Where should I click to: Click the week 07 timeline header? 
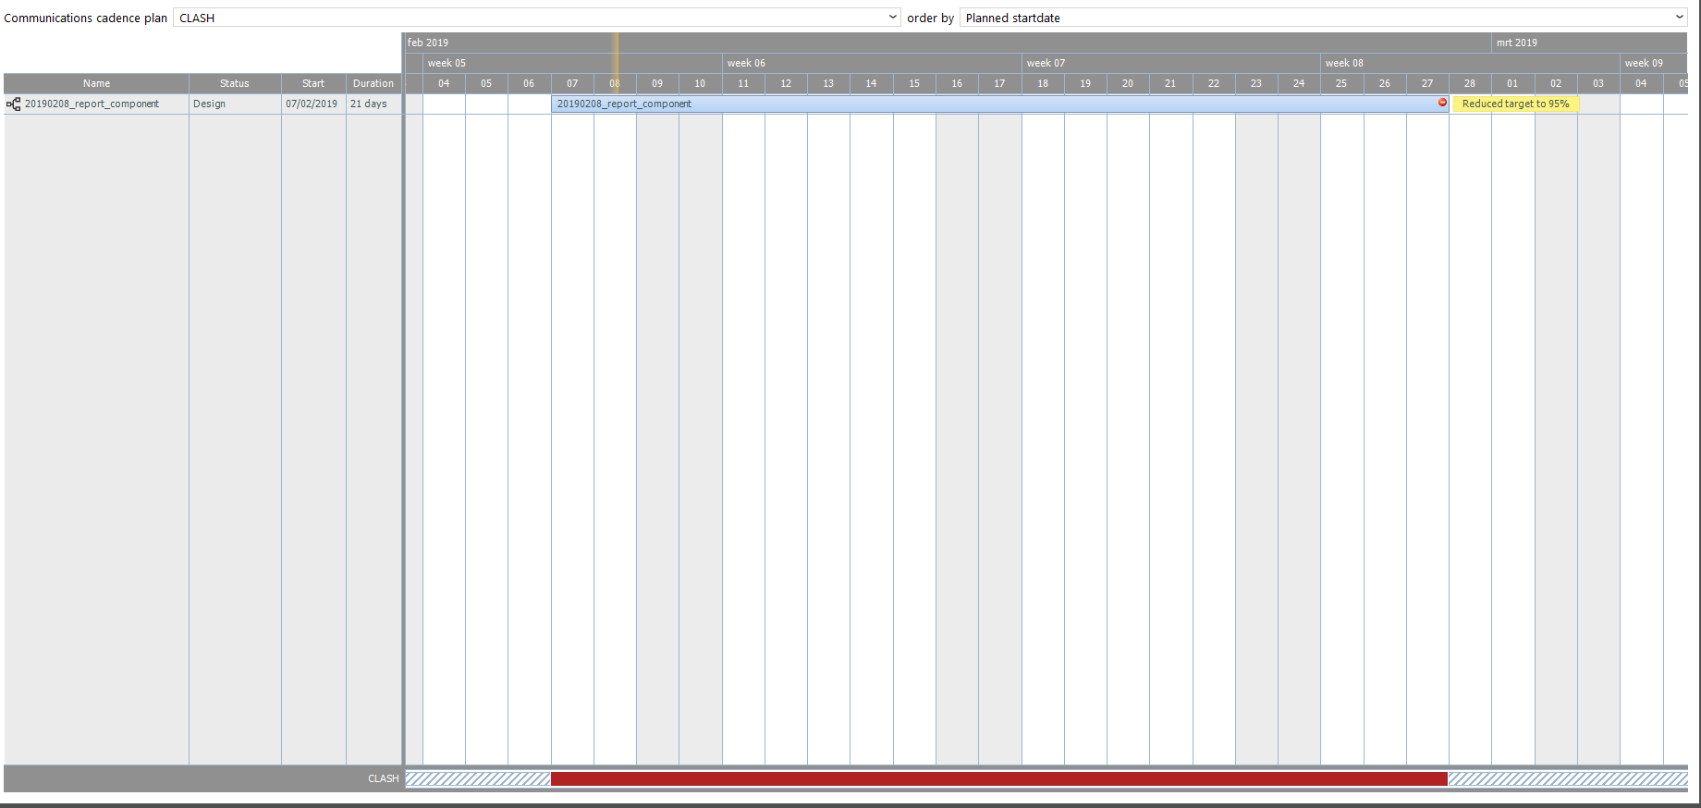(x=1046, y=63)
